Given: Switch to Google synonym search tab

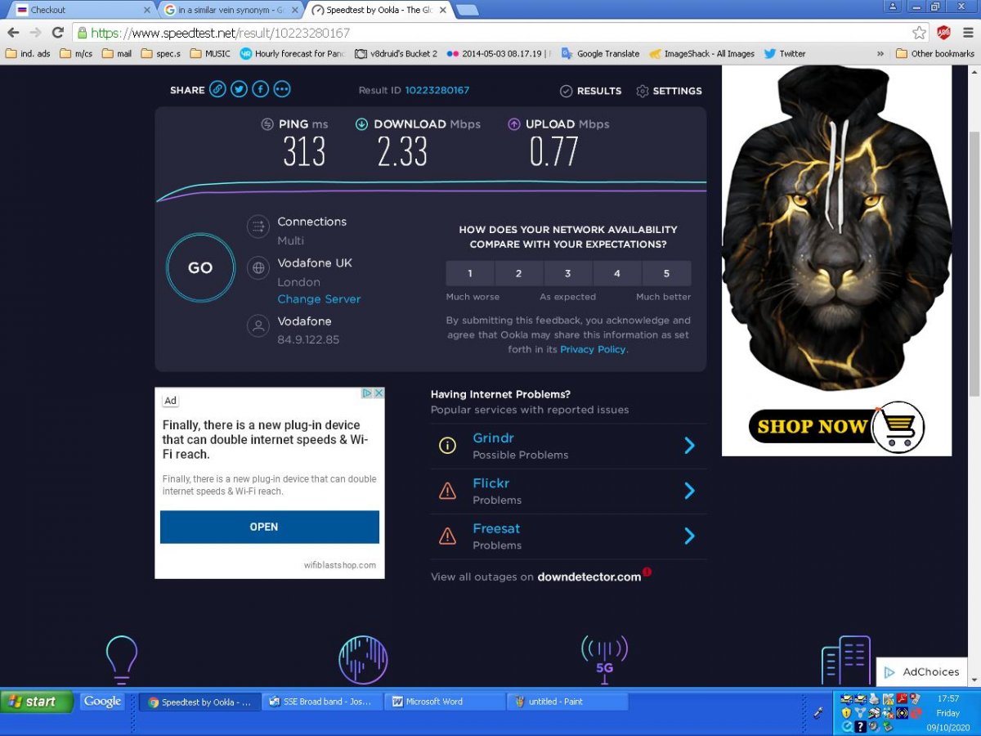Looking at the screenshot, I should click(231, 10).
